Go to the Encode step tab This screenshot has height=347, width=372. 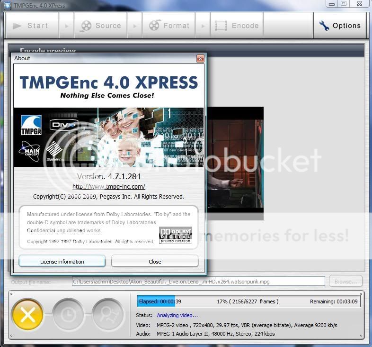[237, 26]
